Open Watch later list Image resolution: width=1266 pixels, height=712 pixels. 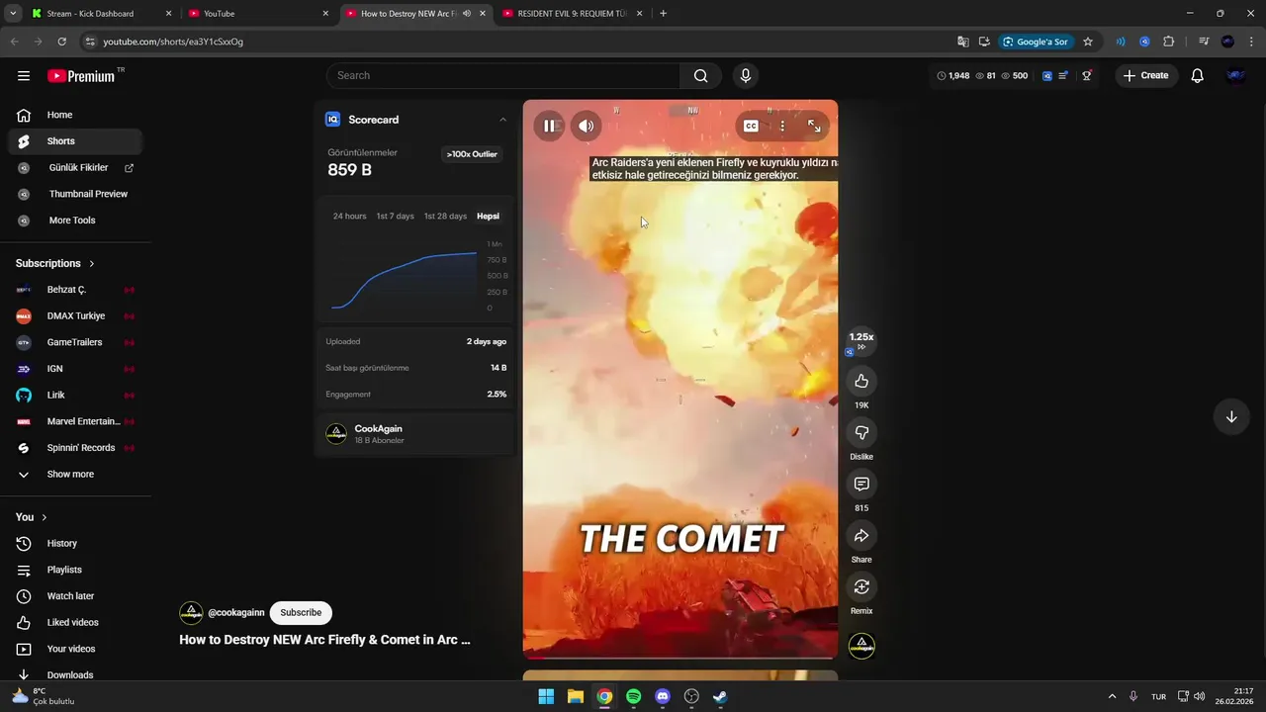point(75,596)
